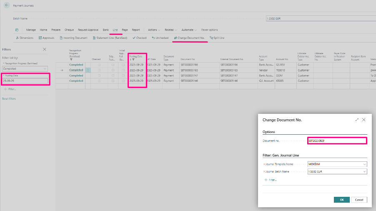Remove the Posting Date filter
Image resolution: width=376 pixels, height=211 pixels.
pyautogui.click(x=4, y=75)
